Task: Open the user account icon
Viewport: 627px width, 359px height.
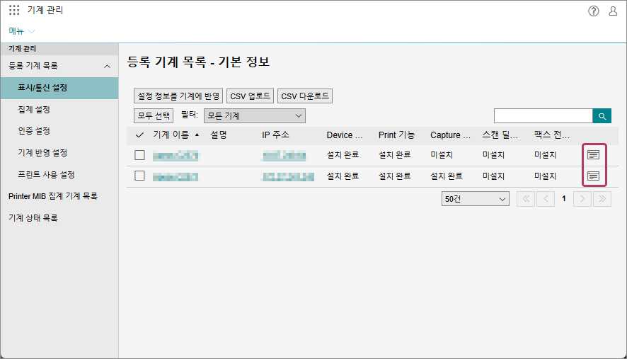Action: (613, 11)
